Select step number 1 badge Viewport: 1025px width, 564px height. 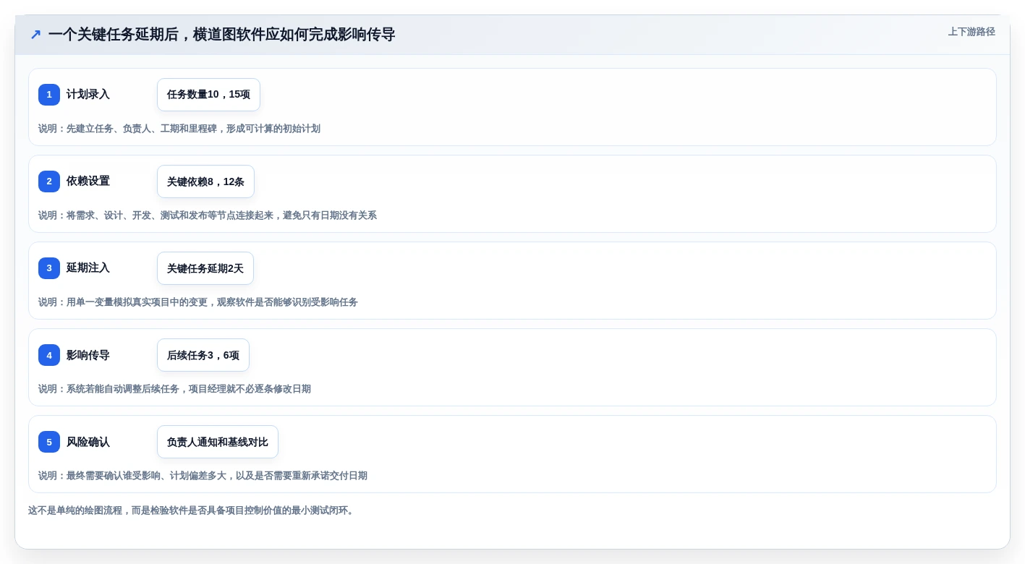tap(49, 95)
